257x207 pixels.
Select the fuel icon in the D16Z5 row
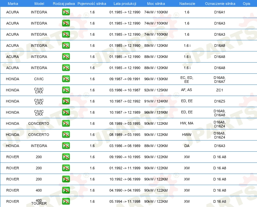point(66,101)
